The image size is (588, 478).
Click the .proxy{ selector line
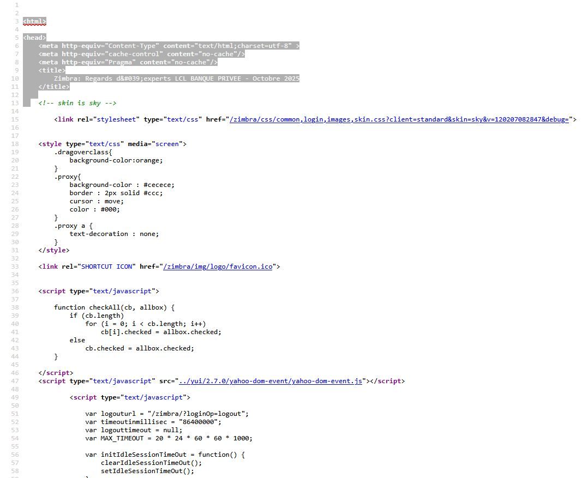click(x=68, y=177)
